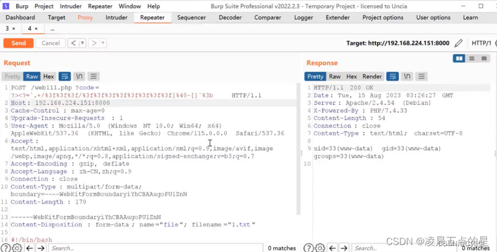Select the request Hex view
The height and width of the screenshot is (252, 497).
coord(48,76)
